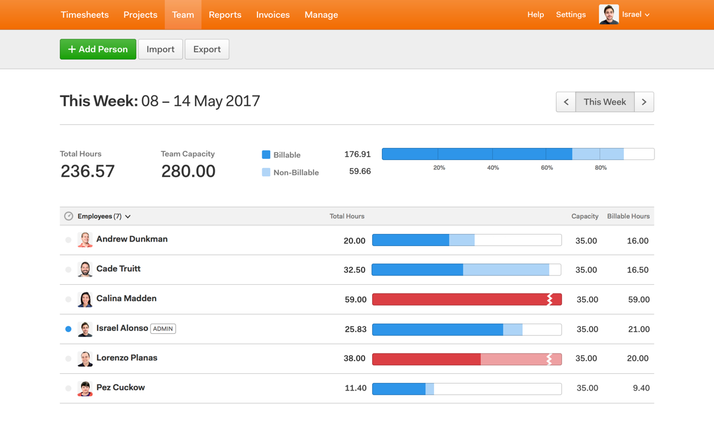This screenshot has height=431, width=714.
Task: Click the next week arrow
Action: tap(644, 102)
